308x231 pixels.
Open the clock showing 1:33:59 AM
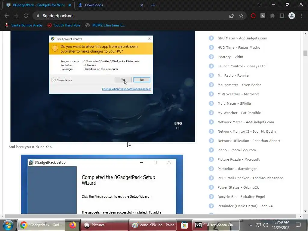coord(281,225)
